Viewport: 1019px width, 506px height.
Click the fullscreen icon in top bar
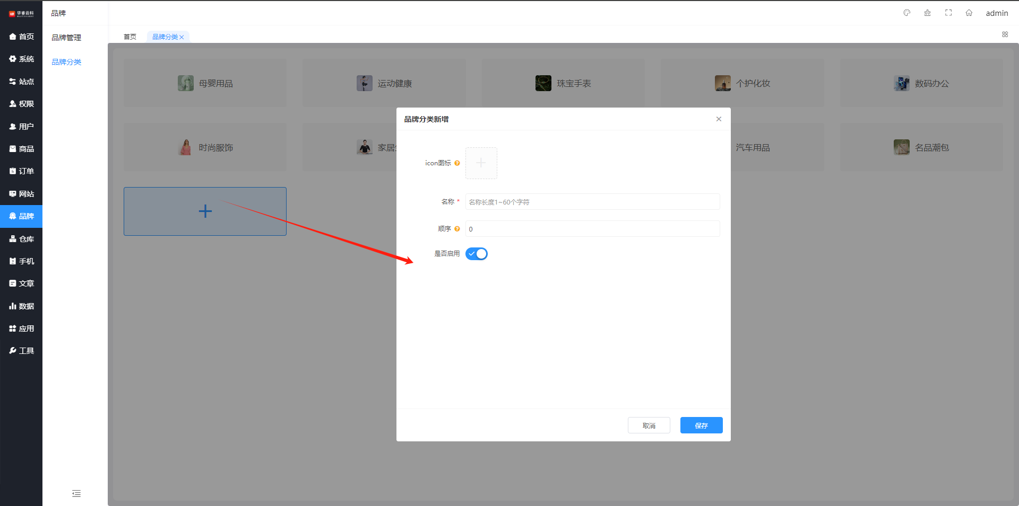pos(948,13)
